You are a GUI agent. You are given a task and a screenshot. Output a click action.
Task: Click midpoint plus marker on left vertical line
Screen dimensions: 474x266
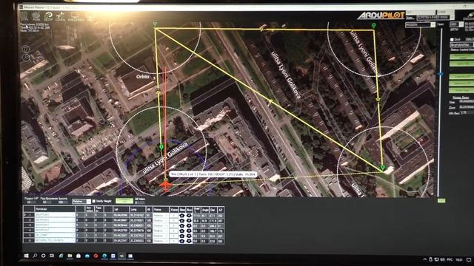pos(158,90)
